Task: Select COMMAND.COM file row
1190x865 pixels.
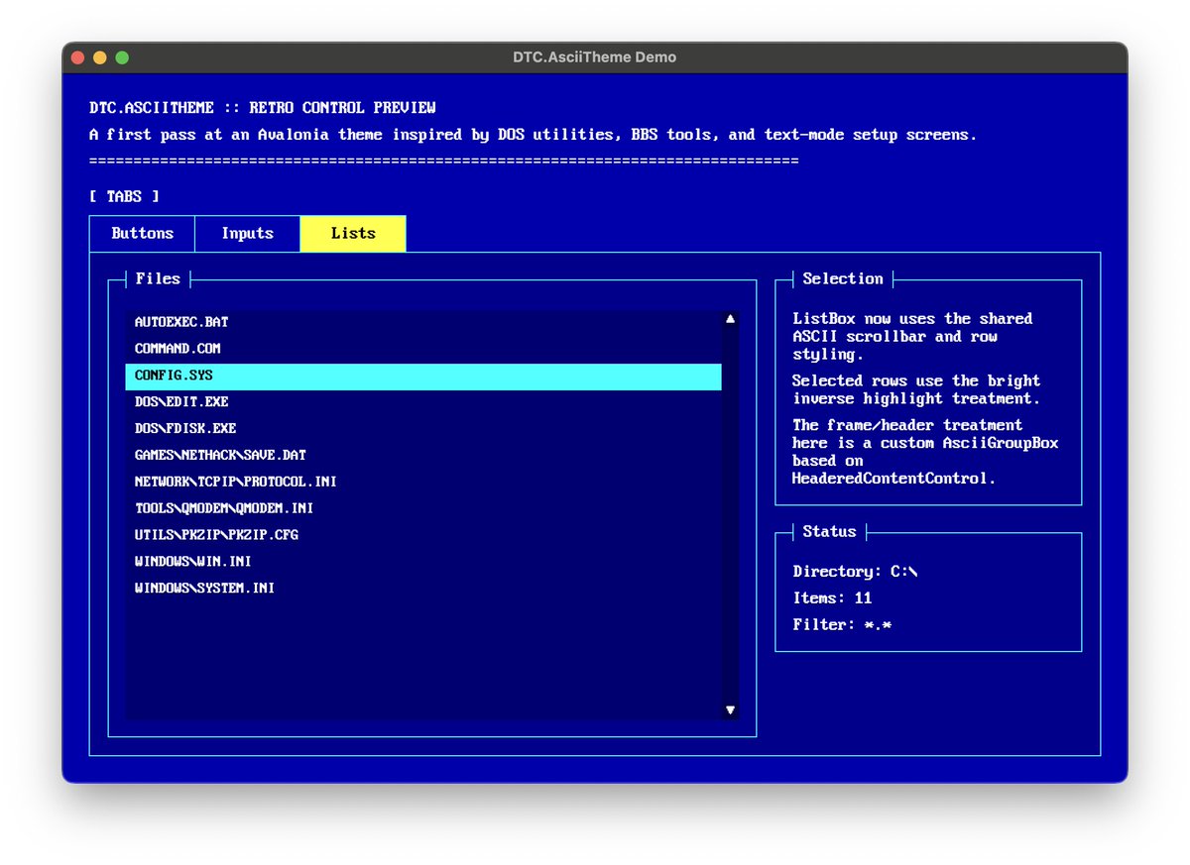Action: pos(423,350)
